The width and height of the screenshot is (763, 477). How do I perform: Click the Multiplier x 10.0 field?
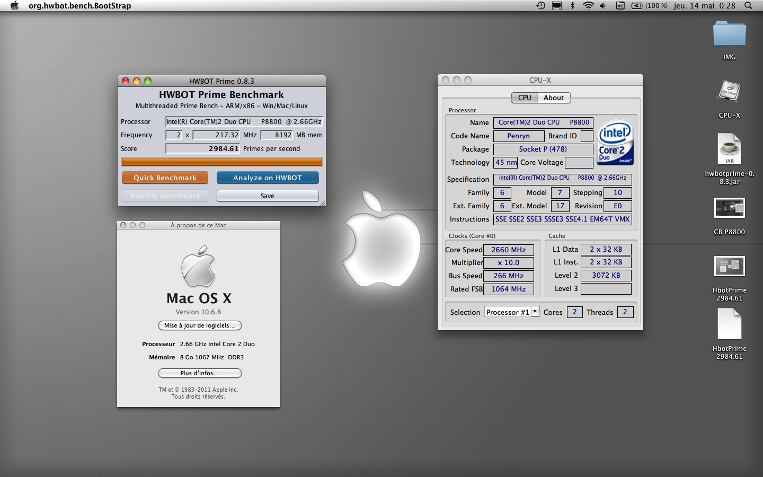pyautogui.click(x=508, y=262)
